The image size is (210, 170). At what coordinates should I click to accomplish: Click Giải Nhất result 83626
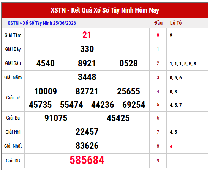coord(87,146)
